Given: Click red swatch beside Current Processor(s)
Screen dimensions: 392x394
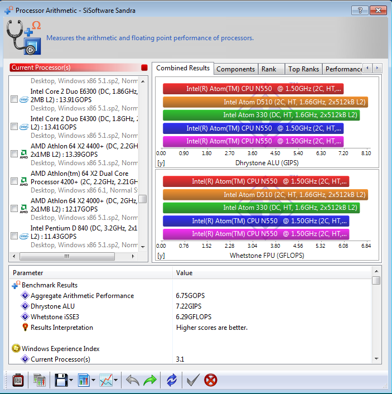Looking at the screenshot, I should [144, 68].
